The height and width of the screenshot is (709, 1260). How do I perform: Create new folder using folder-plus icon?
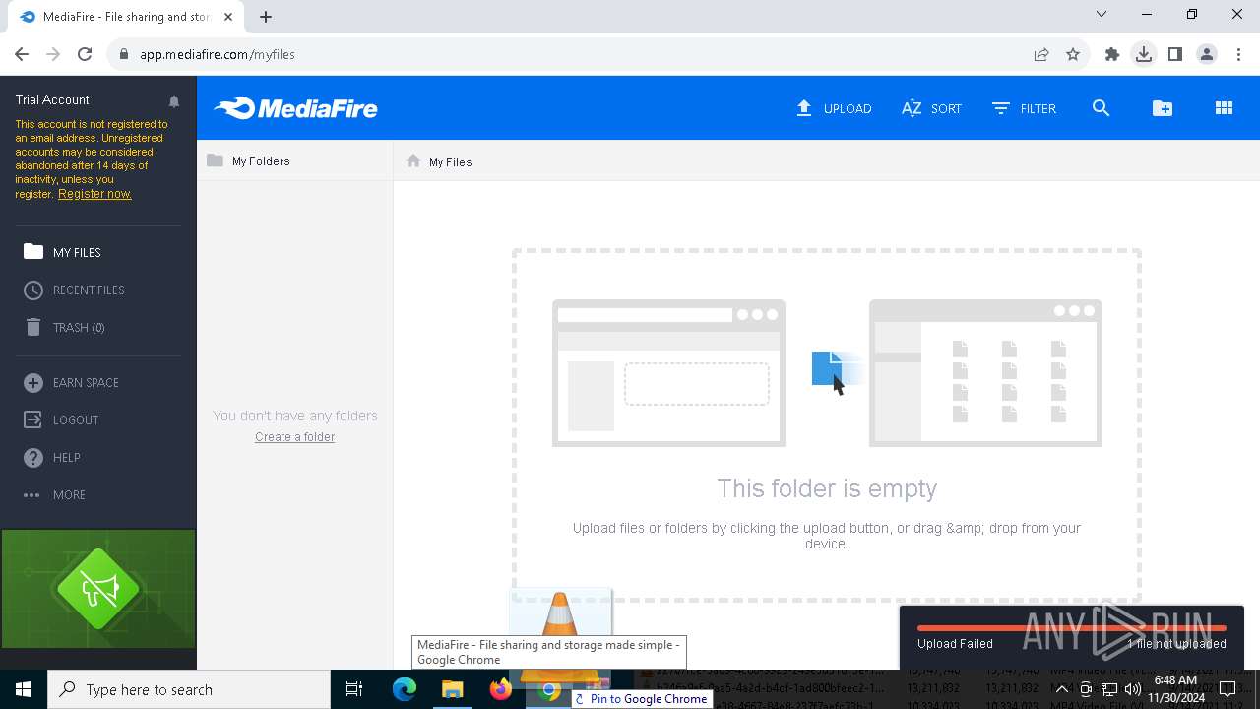coord(1163,108)
